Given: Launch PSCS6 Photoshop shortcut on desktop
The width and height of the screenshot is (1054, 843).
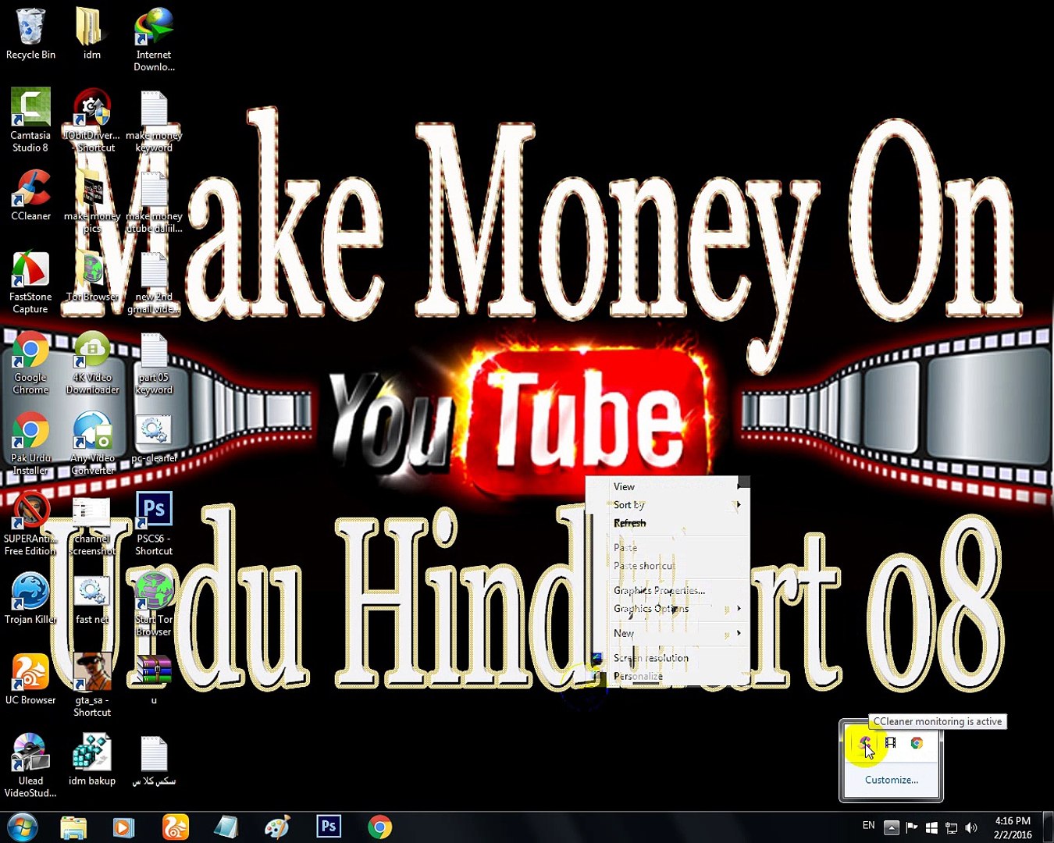Looking at the screenshot, I should click(x=154, y=524).
